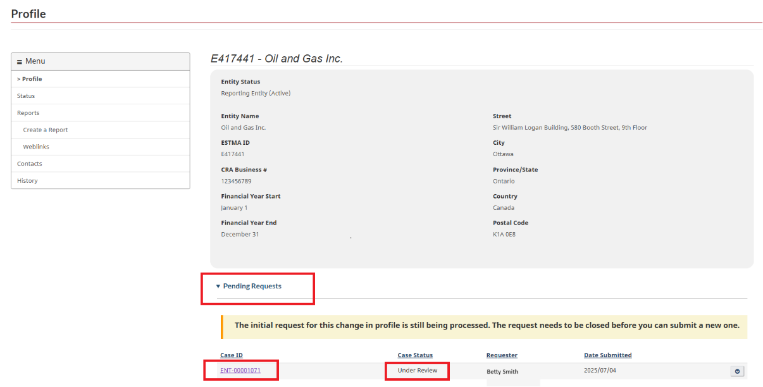Click the entity heading E417441 - Oil and Gas Inc.
The height and width of the screenshot is (387, 763).
pyautogui.click(x=278, y=58)
